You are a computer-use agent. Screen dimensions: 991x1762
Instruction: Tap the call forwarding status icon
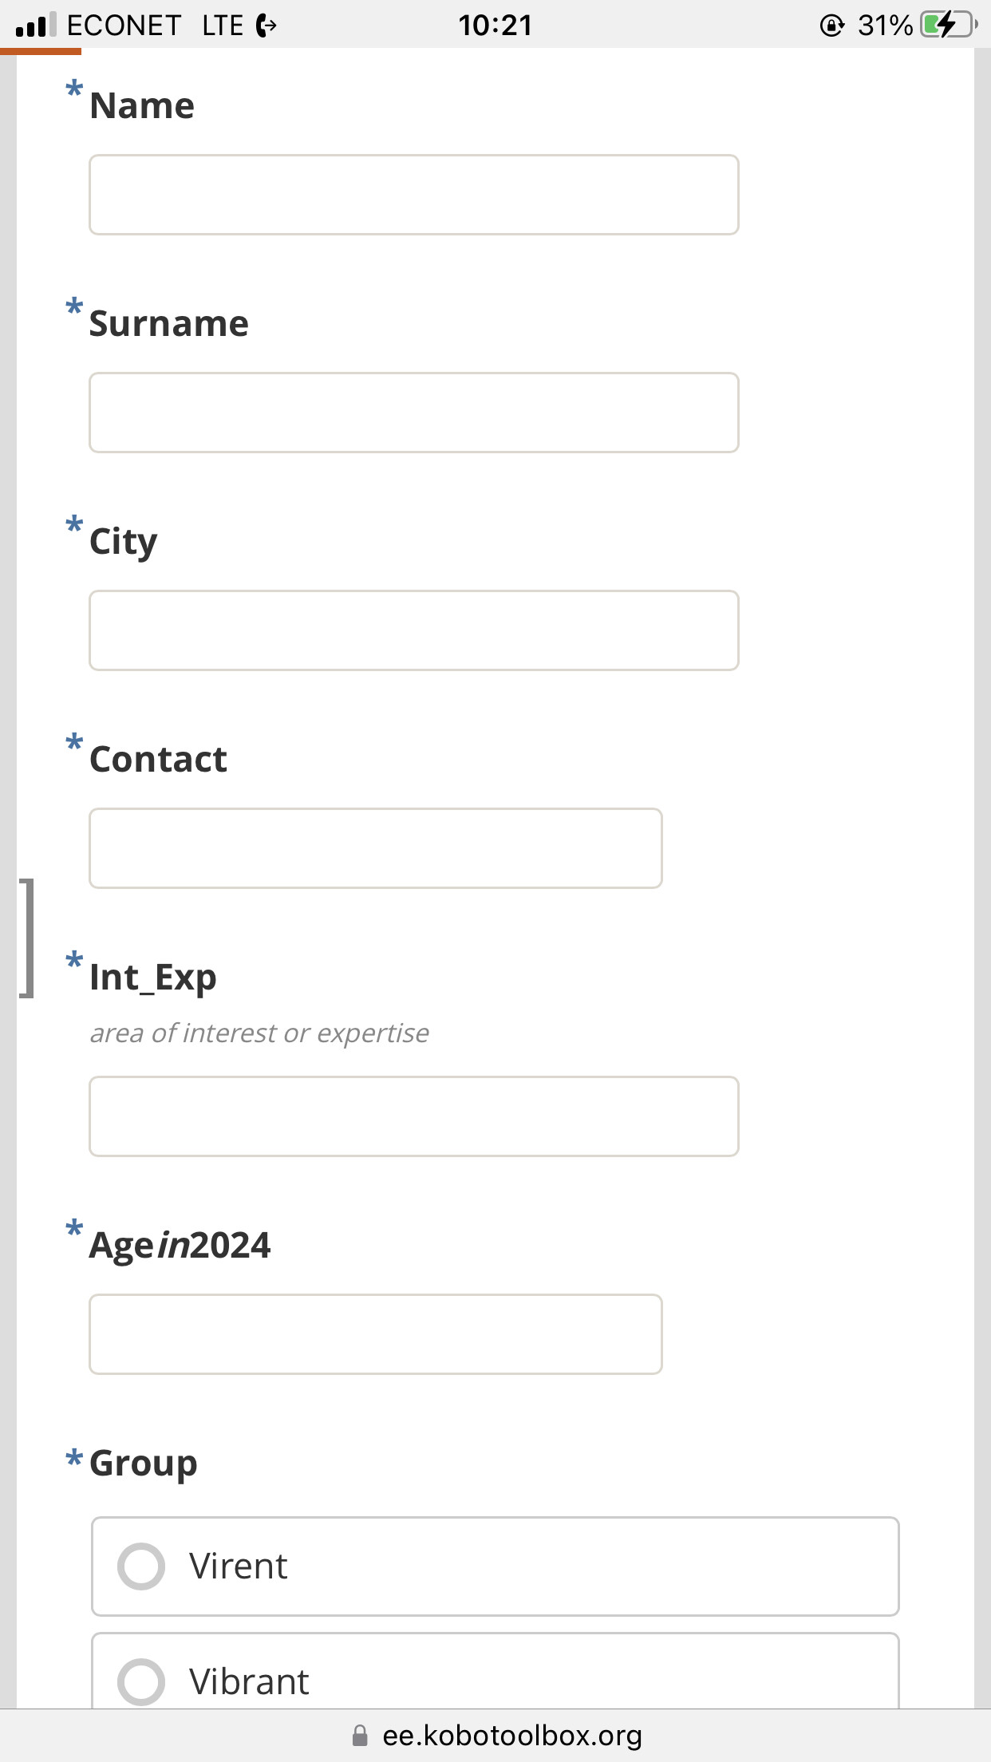(x=267, y=26)
